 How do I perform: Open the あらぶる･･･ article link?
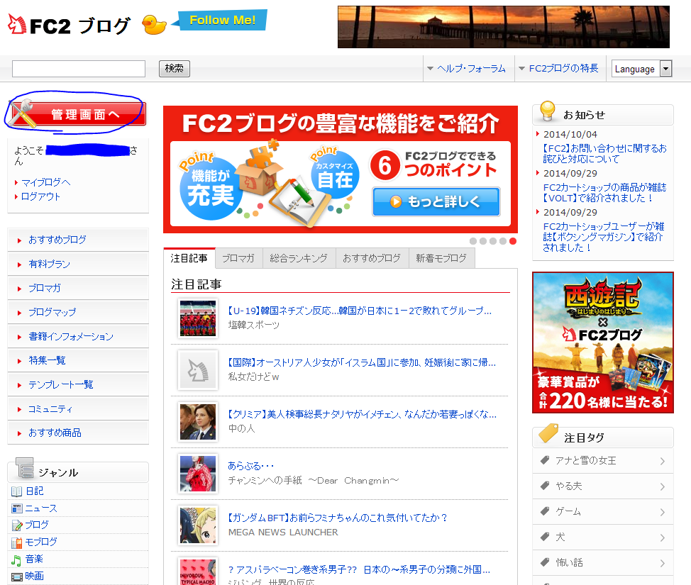pyautogui.click(x=250, y=466)
